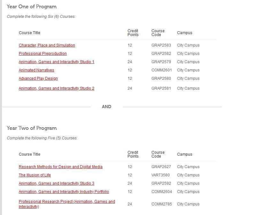
Task: Open the Professional Research Project course link
Action: pos(67,204)
